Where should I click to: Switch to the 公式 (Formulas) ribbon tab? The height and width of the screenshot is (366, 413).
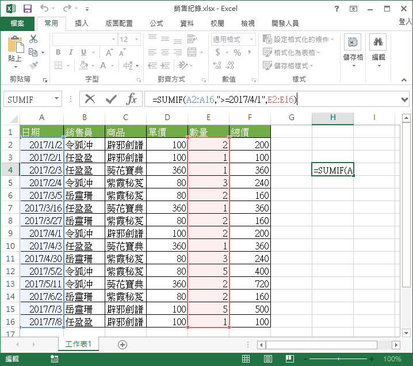pos(156,23)
